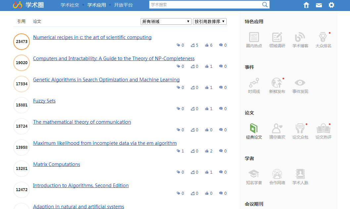
Task: Open 事件发现 eye icon
Action: point(300,83)
